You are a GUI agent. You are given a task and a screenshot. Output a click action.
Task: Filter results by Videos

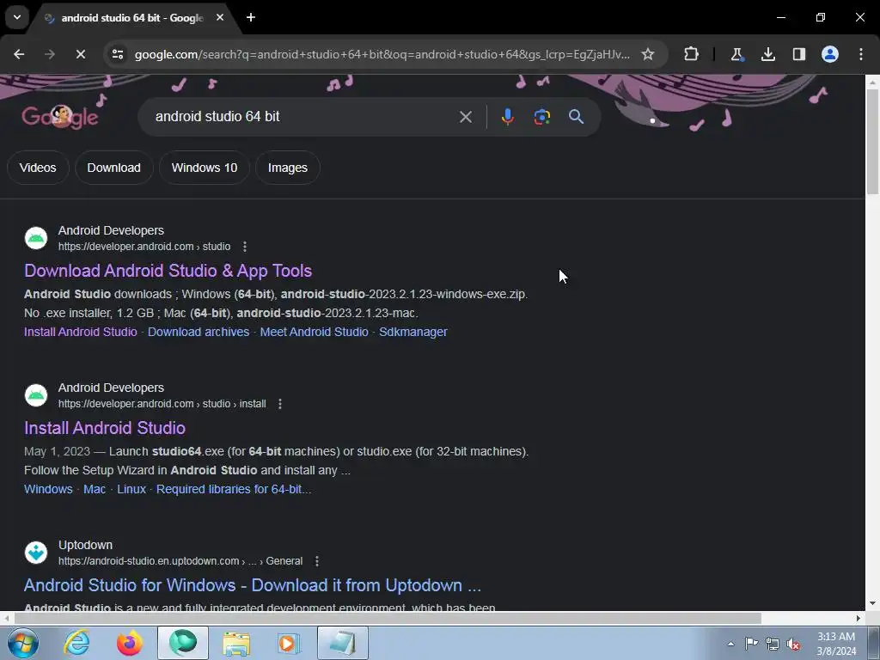[38, 168]
